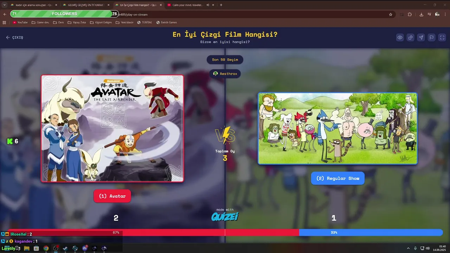
Task: Click the red 67% vote bar
Action: pyautogui.click(x=153, y=233)
